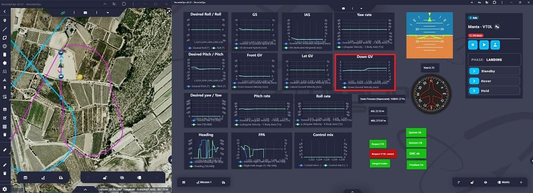
Task: Select the waypoint pin tool in the sidebar
Action: click(5, 21)
